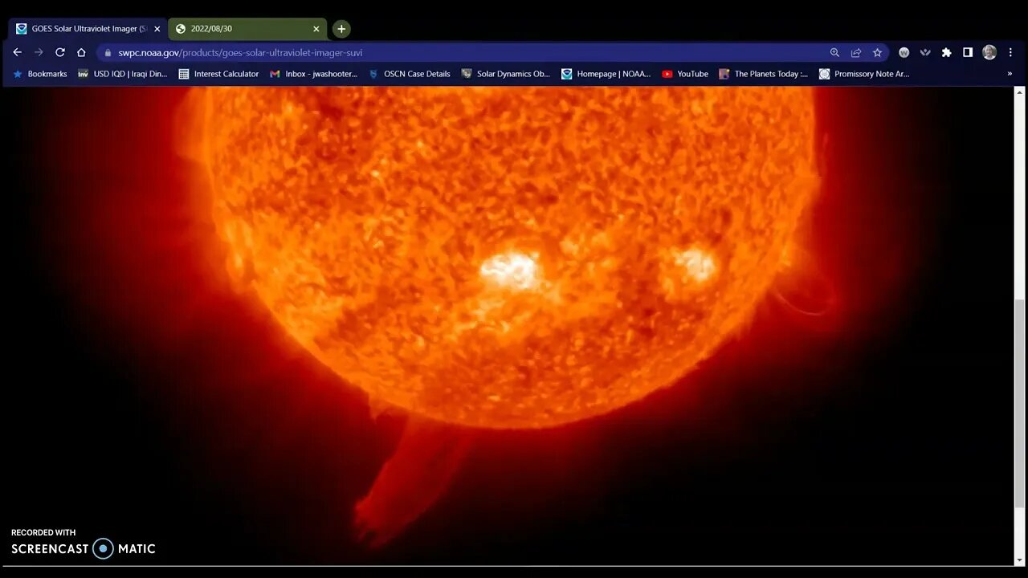Viewport: 1028px width, 578px height.
Task: Open the browser home page
Action: pyautogui.click(x=81, y=52)
